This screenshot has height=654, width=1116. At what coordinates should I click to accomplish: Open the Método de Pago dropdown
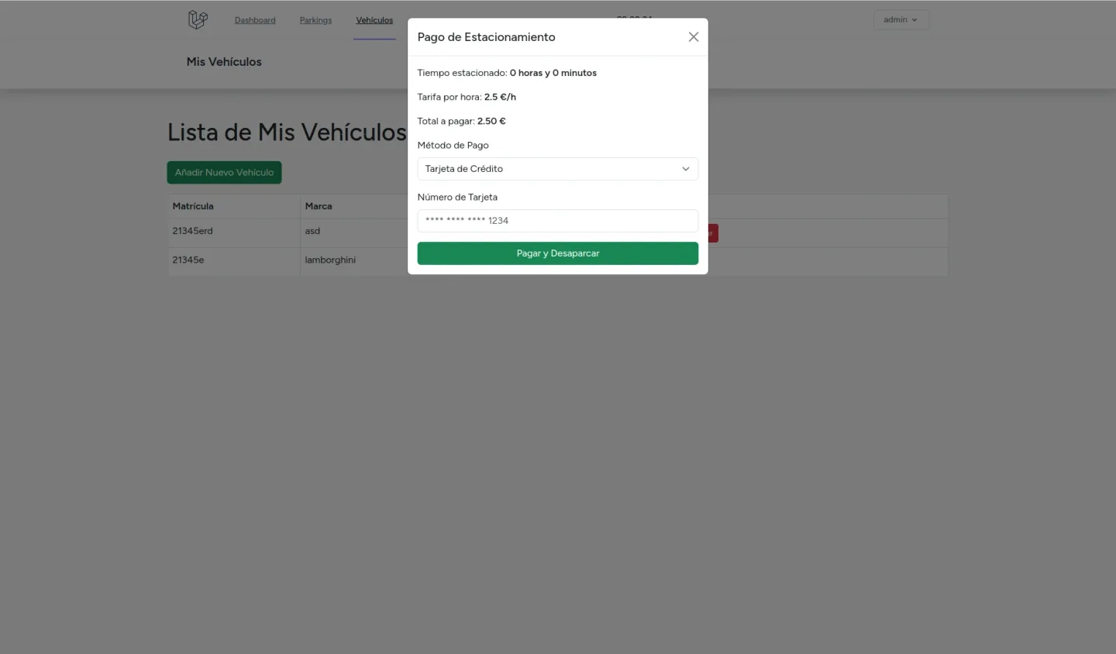tap(557, 169)
